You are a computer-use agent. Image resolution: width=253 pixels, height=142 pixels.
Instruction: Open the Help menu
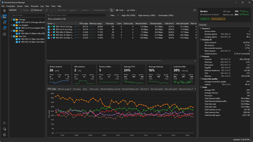(59, 6)
